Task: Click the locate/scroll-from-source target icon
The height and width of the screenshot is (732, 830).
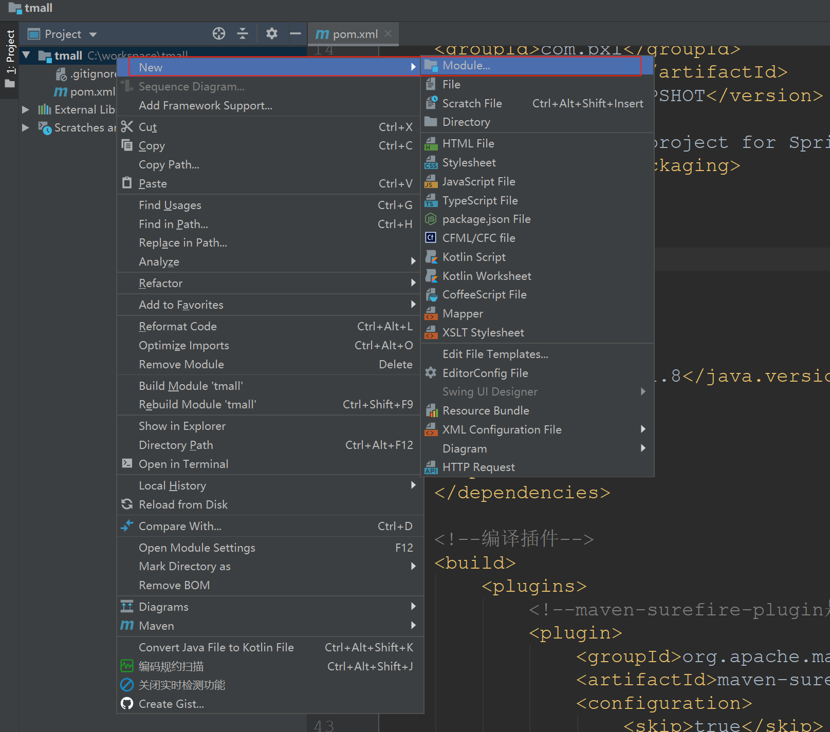Action: pyautogui.click(x=219, y=34)
